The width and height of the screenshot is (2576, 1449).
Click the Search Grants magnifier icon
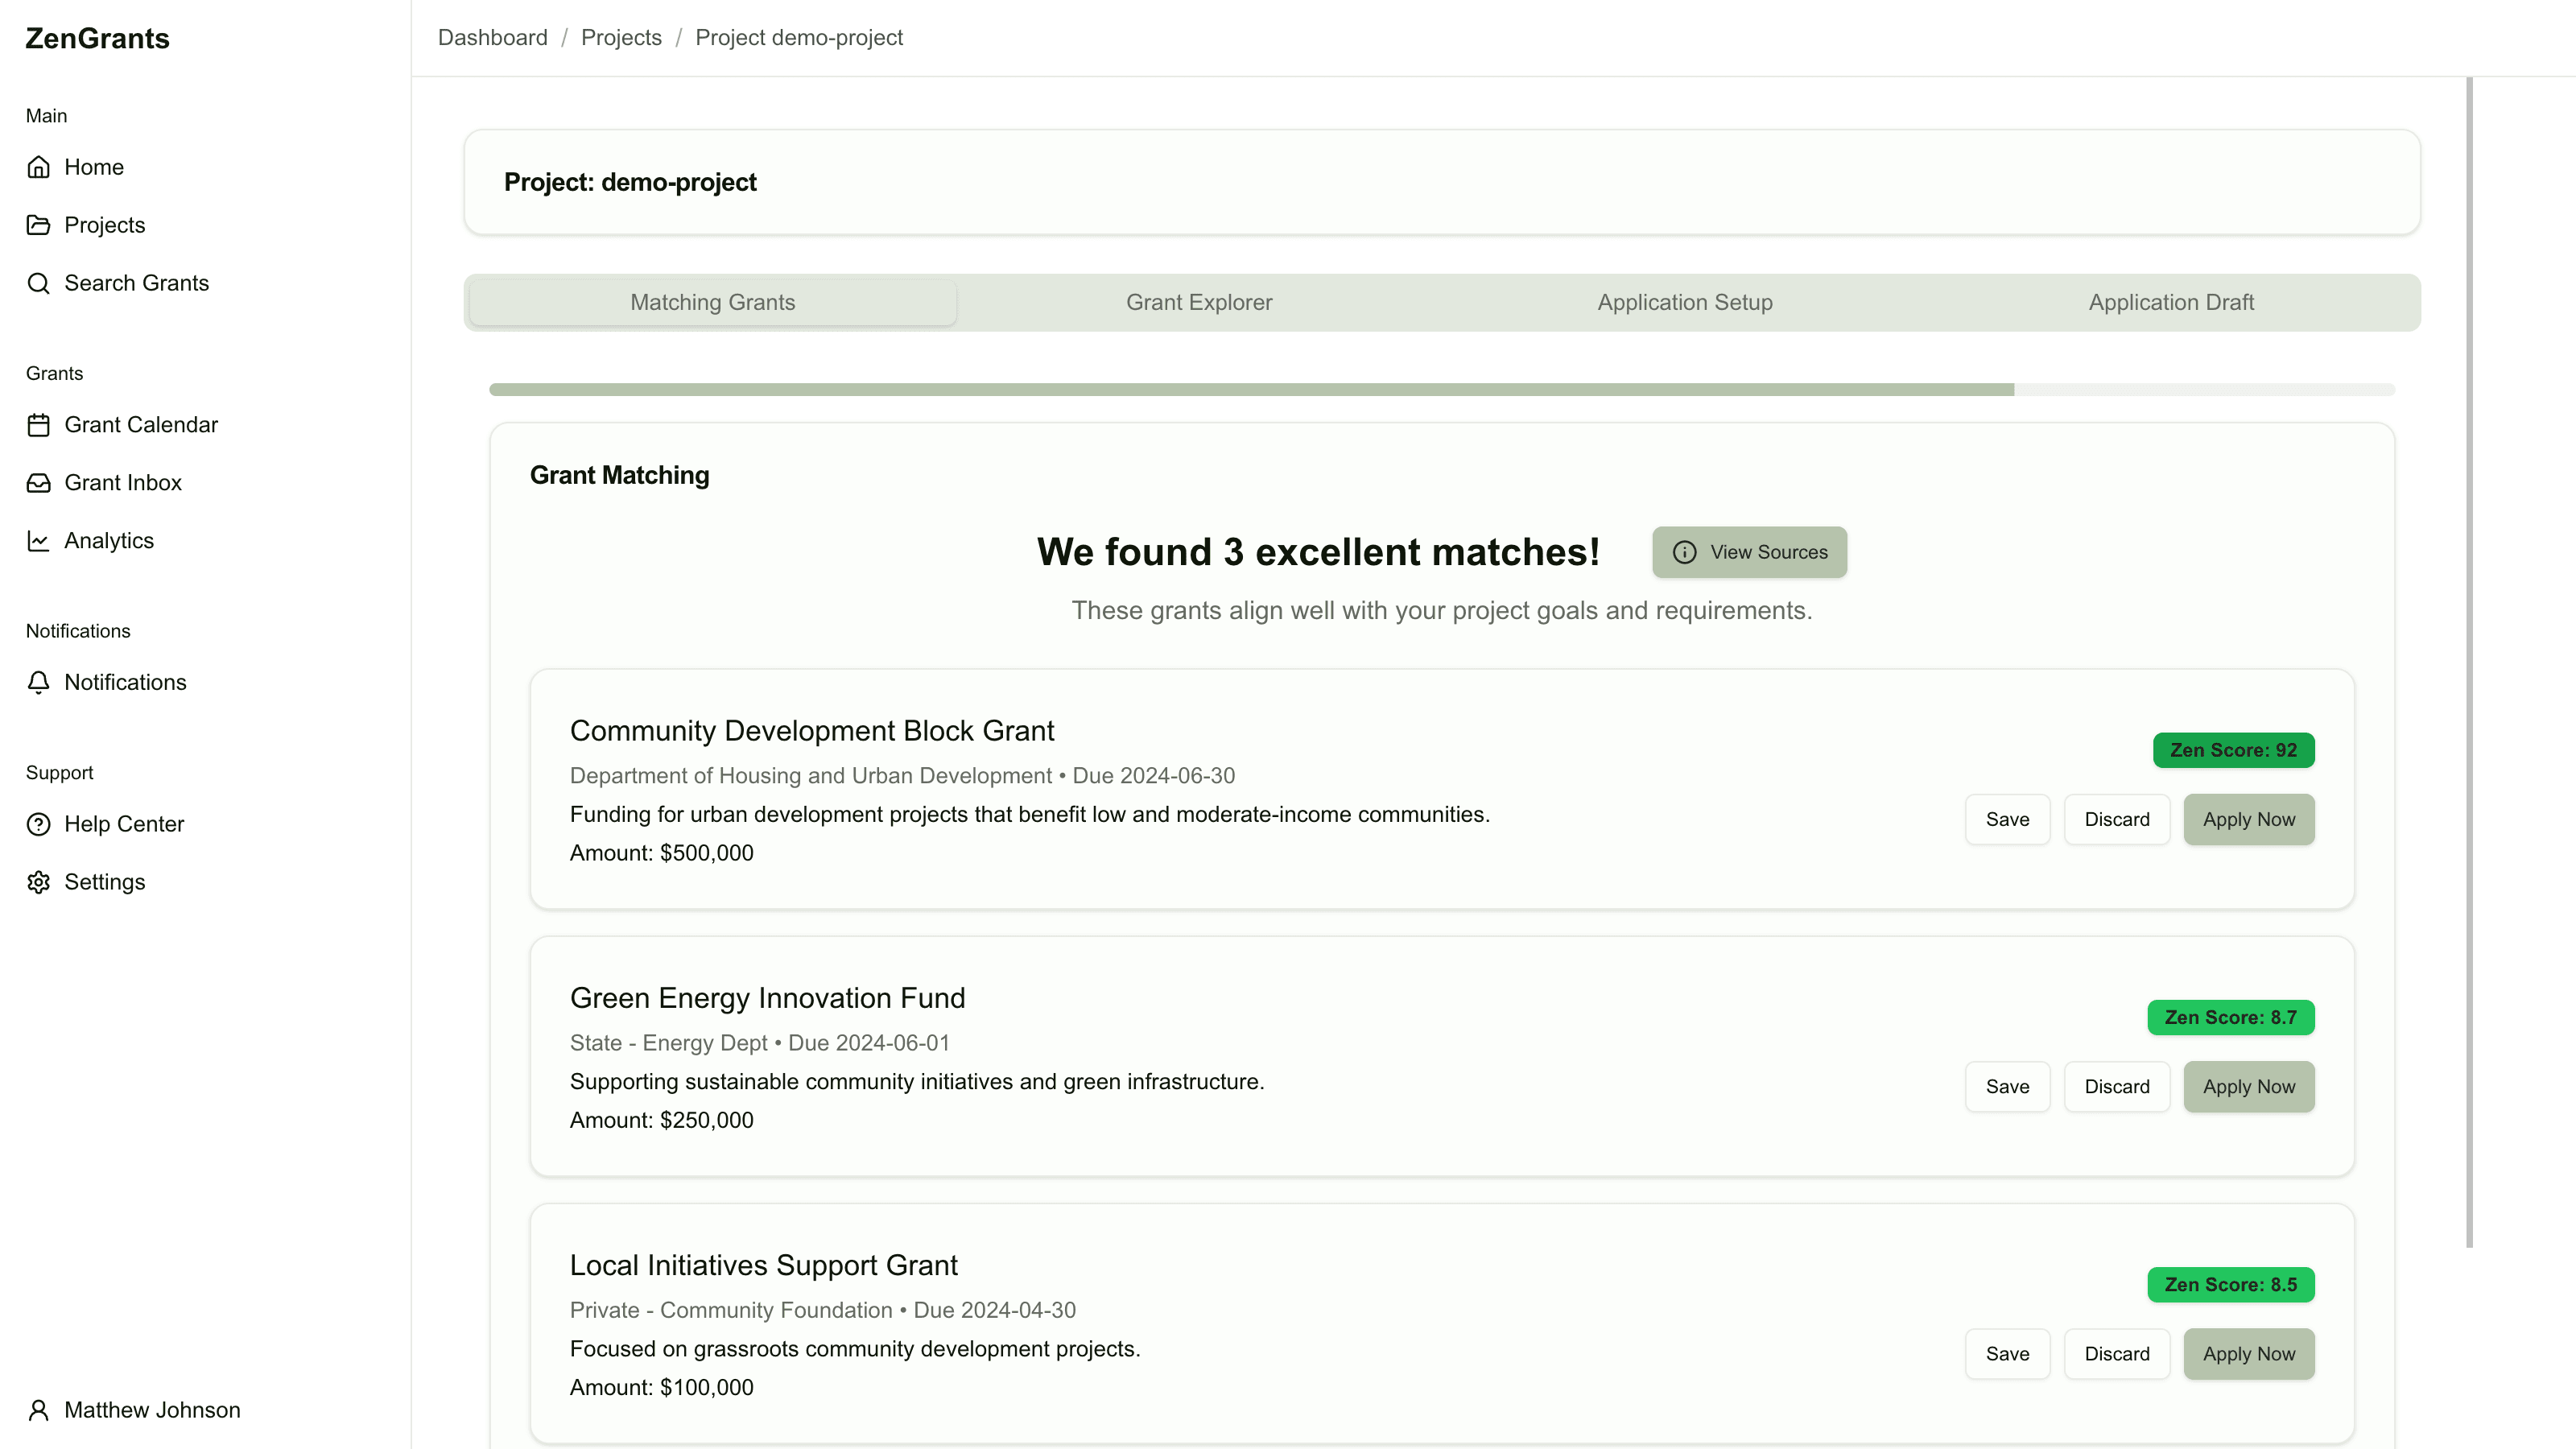click(39, 283)
